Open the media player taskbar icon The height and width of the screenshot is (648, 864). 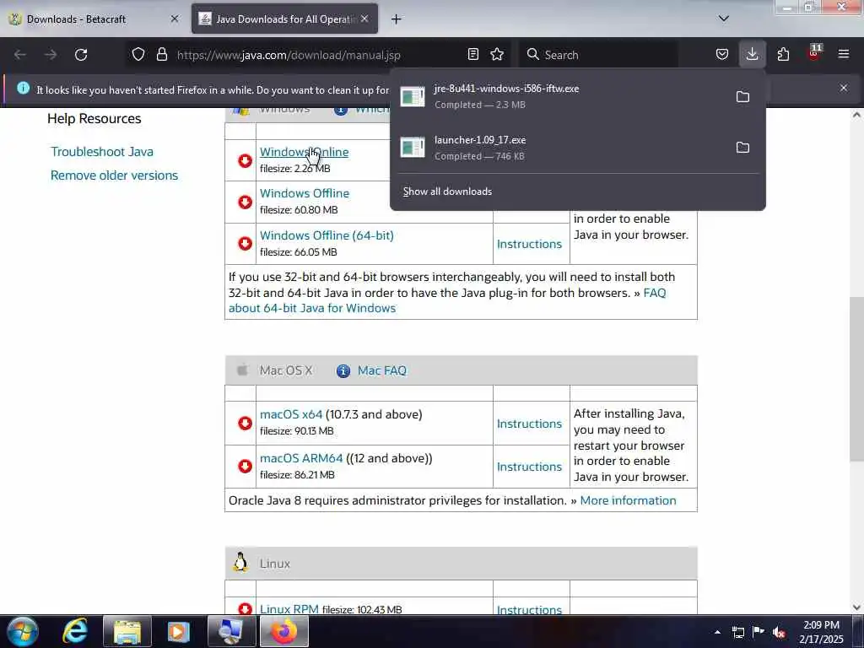[179, 631]
